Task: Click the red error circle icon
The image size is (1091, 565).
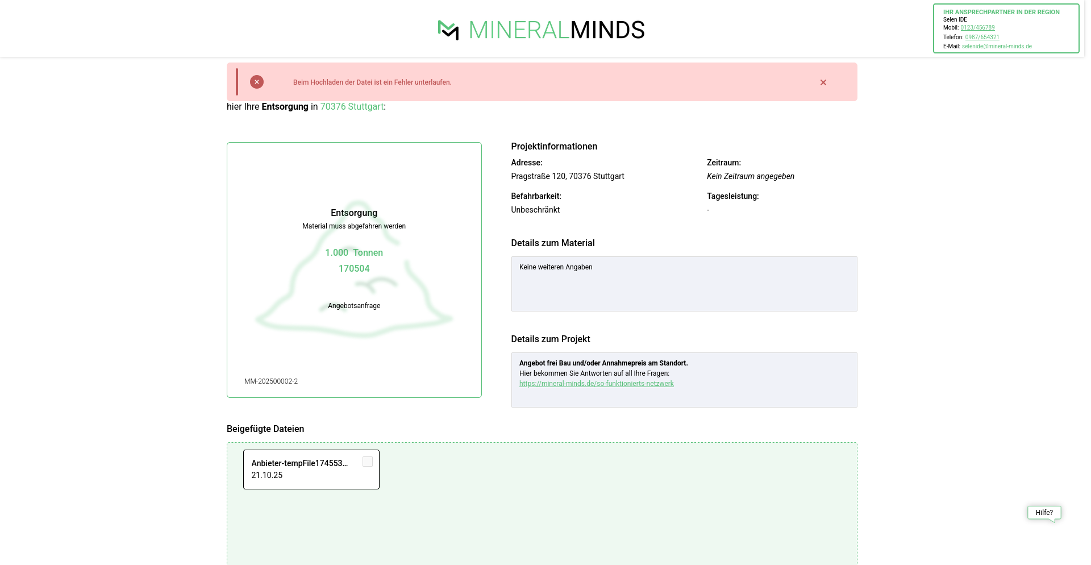Action: pos(257,82)
